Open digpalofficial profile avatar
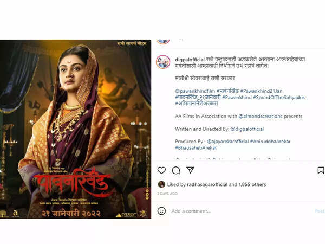The height and width of the screenshot is (244, 325). [x=163, y=62]
